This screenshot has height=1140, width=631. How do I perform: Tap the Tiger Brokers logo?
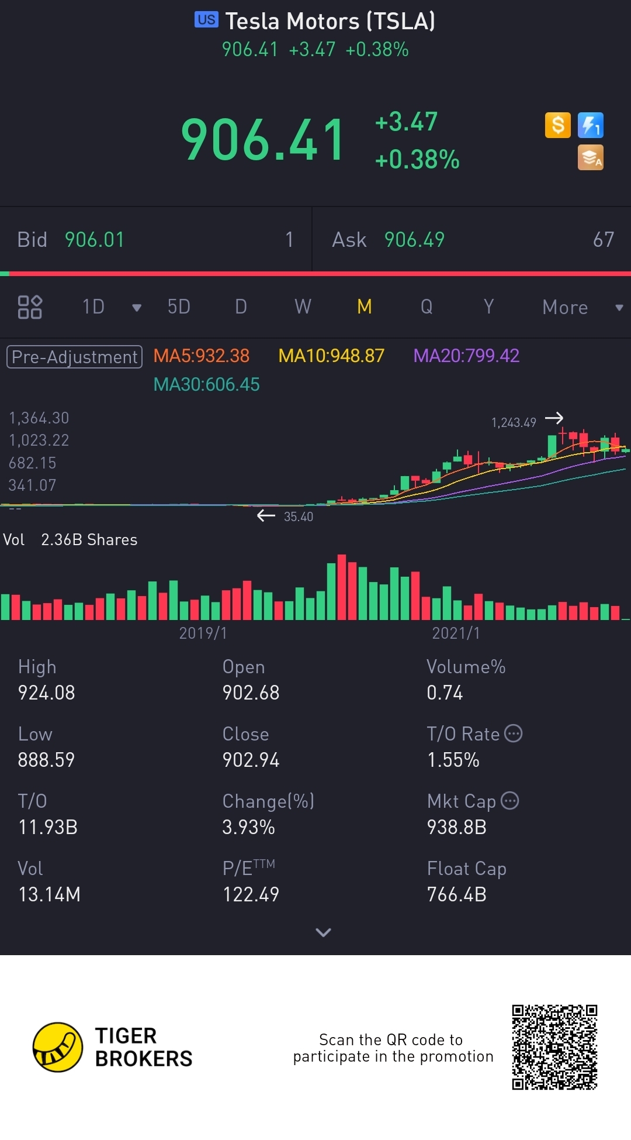point(113,1047)
